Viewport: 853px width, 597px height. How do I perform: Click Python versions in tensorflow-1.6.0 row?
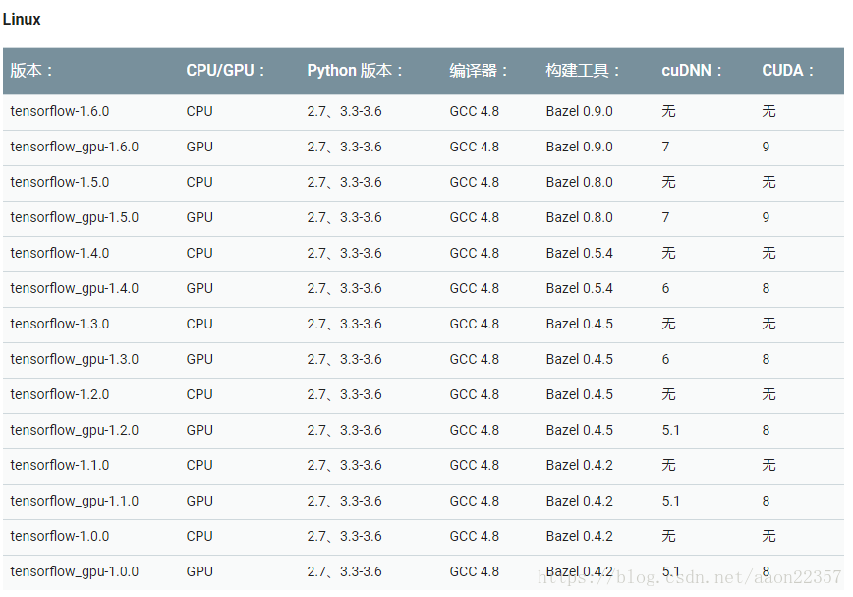click(x=344, y=111)
